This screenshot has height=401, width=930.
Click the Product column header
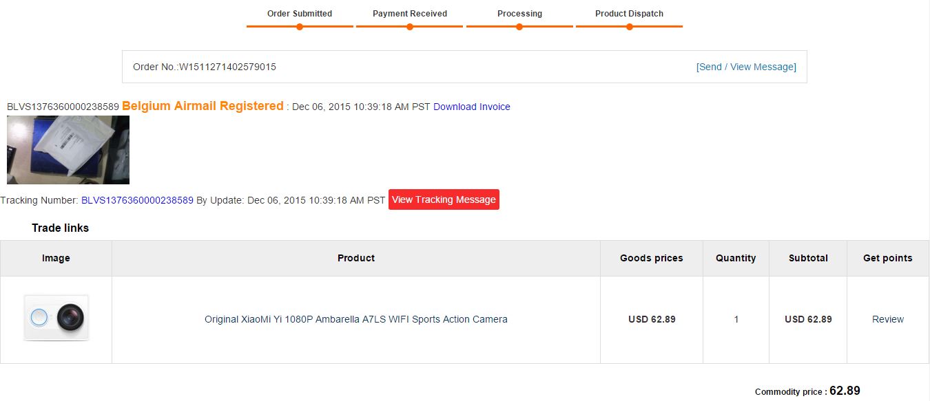pos(356,258)
